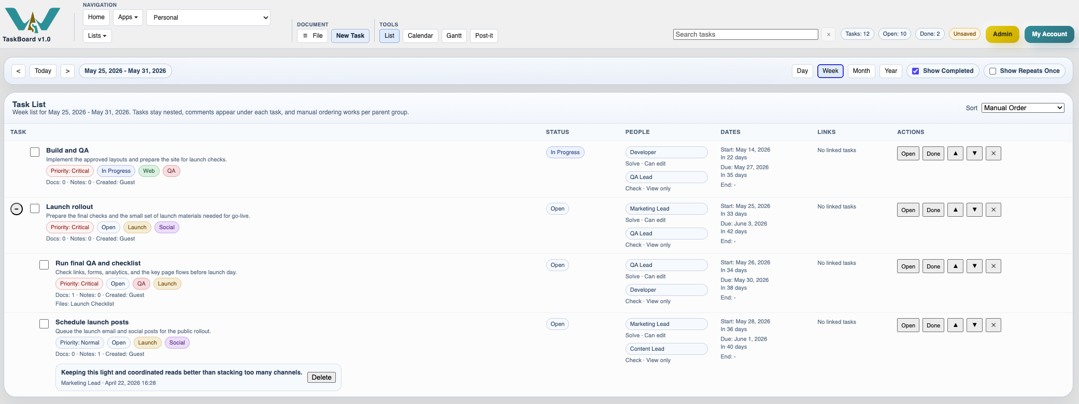Expand the Lists dropdown
This screenshot has height=404, width=1079.
(97, 36)
